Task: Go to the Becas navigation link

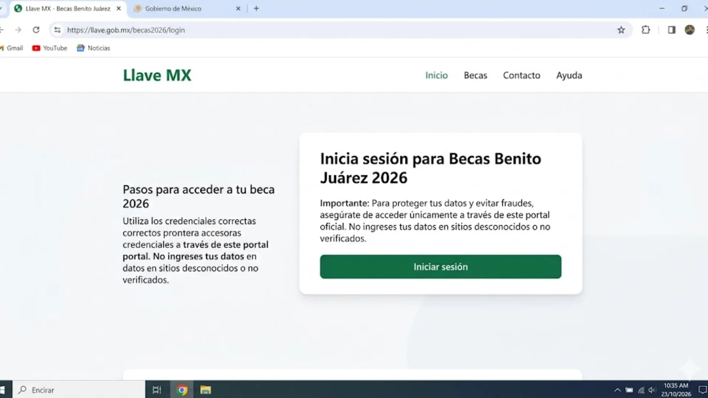Action: 475,75
